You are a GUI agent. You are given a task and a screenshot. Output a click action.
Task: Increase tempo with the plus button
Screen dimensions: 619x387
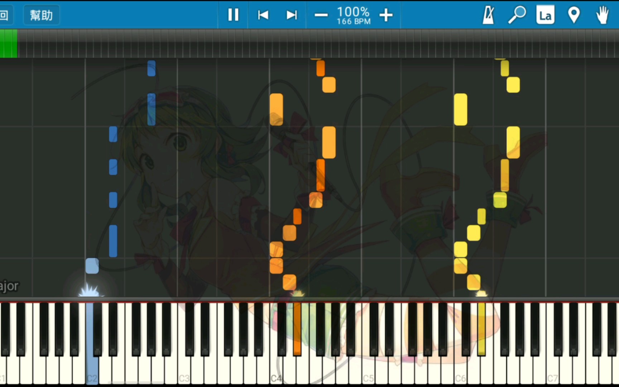(x=386, y=15)
